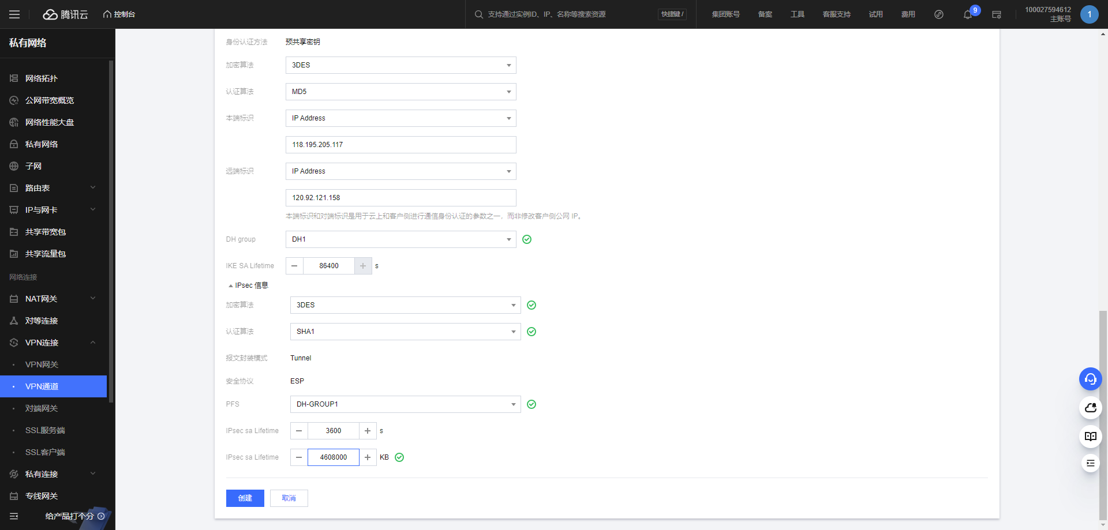Open the documentation book floating icon
Screen dimensions: 1108x530
1090,437
